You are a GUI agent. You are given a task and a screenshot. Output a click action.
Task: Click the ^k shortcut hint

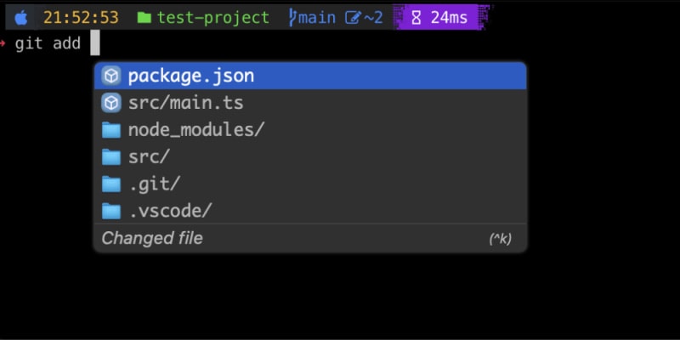click(500, 239)
